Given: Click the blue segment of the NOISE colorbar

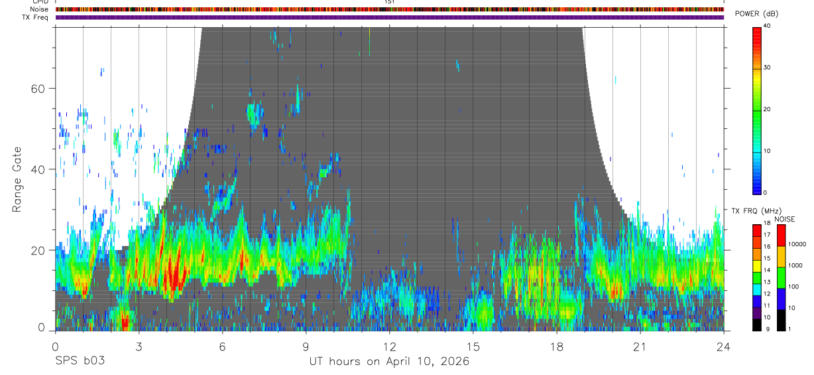Looking at the screenshot, I should point(781,299).
